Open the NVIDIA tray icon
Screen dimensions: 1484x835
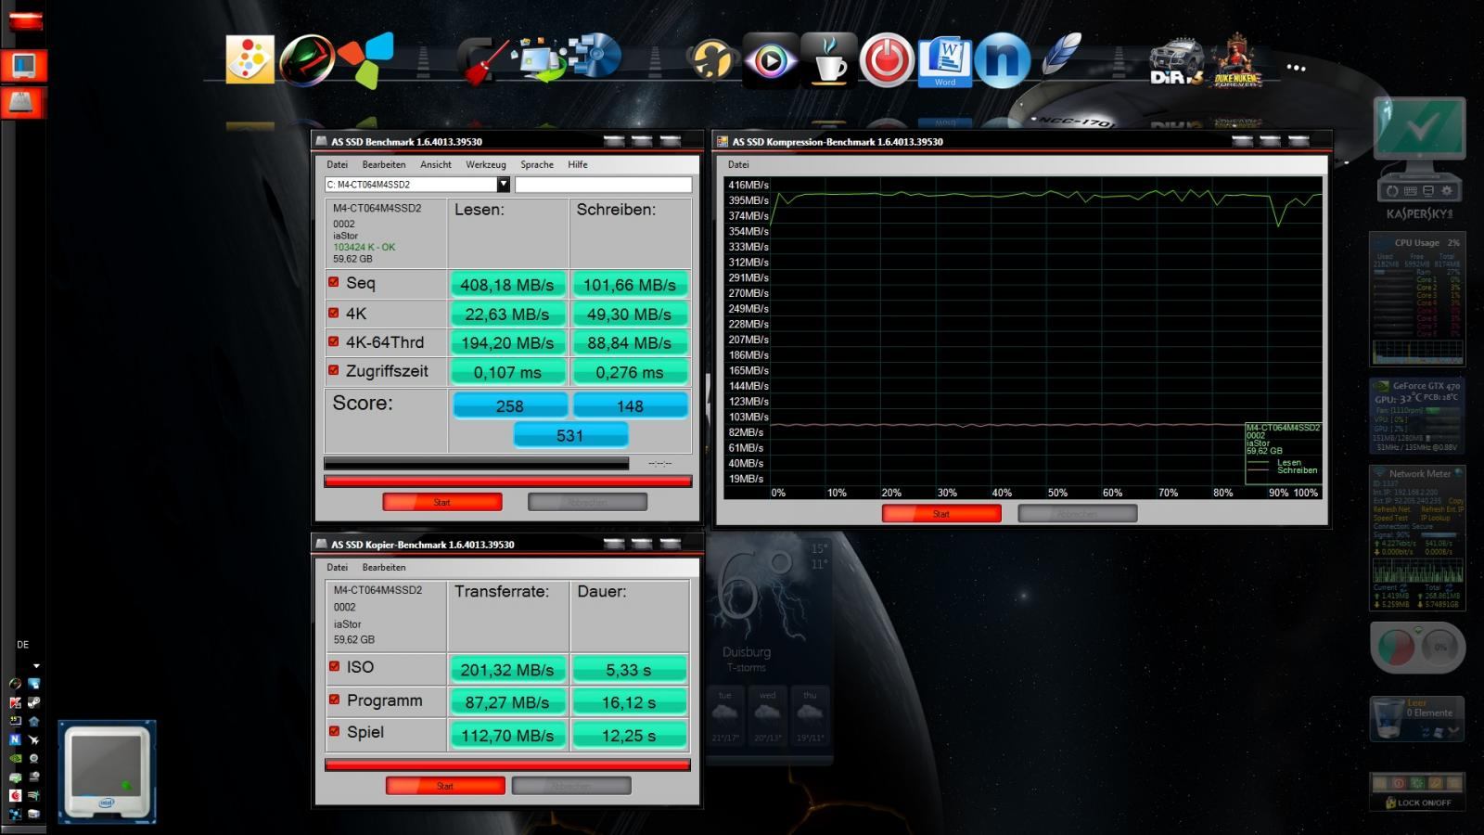tap(16, 758)
